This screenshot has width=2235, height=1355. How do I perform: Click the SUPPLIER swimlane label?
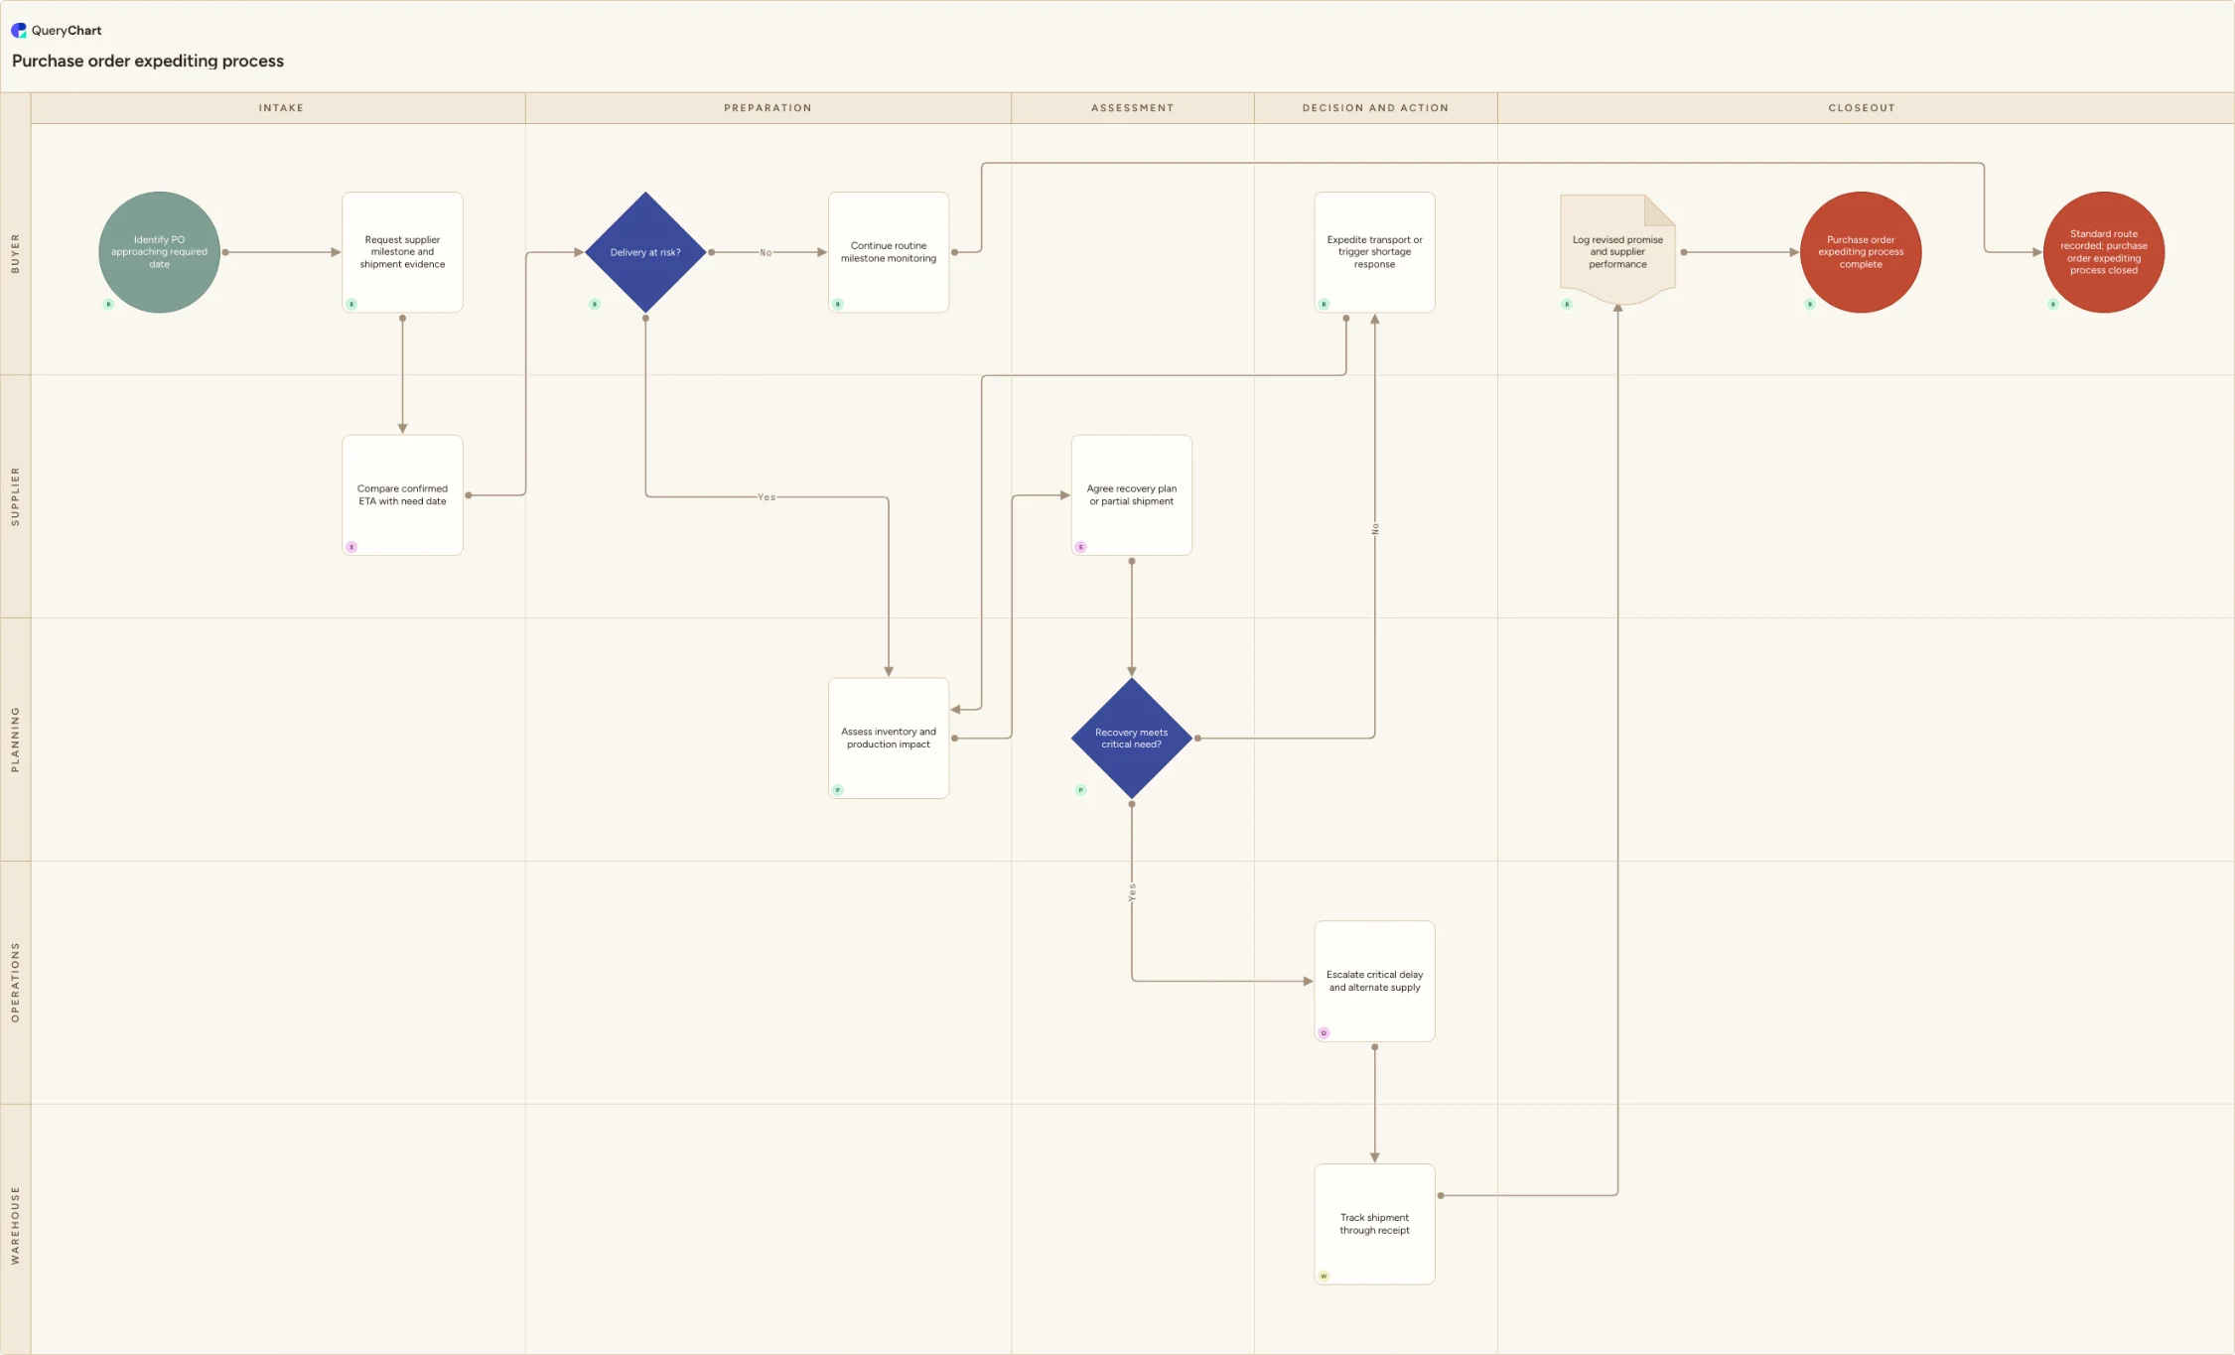[x=15, y=495]
